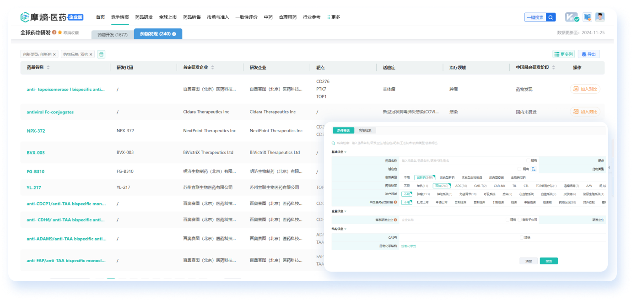632x300 pixels.
Task: Remove the 药物标签: 双抗 filter tag
Action: [x=91, y=54]
